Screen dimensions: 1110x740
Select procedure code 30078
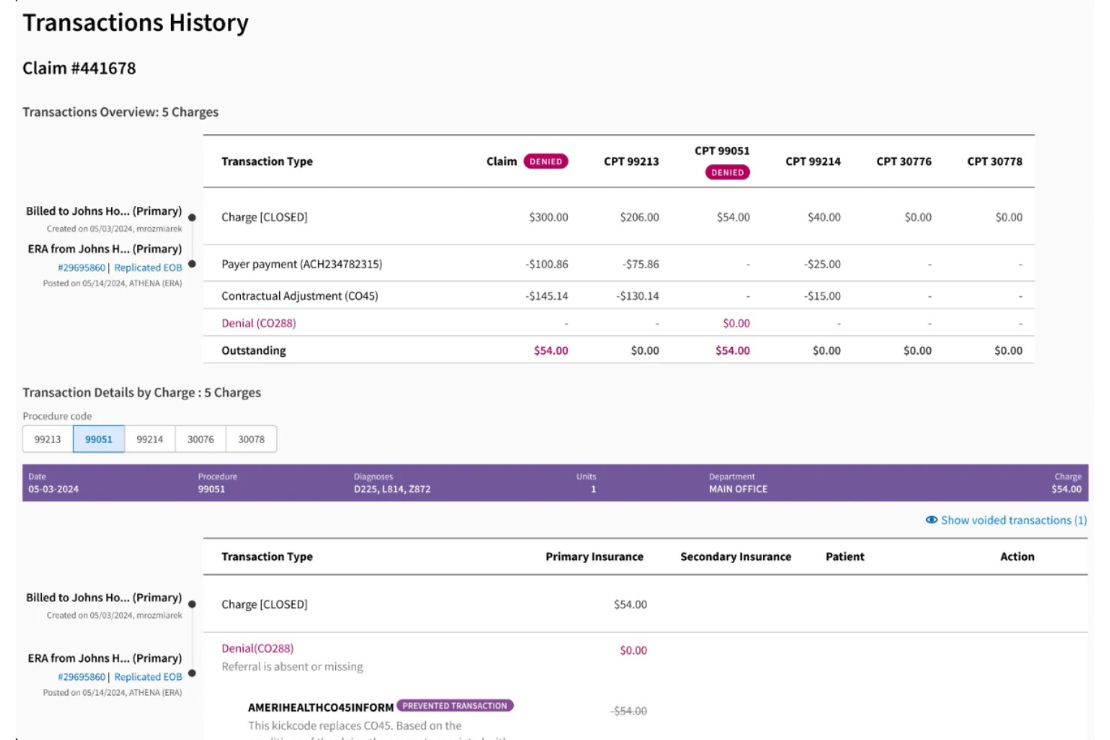pos(251,439)
